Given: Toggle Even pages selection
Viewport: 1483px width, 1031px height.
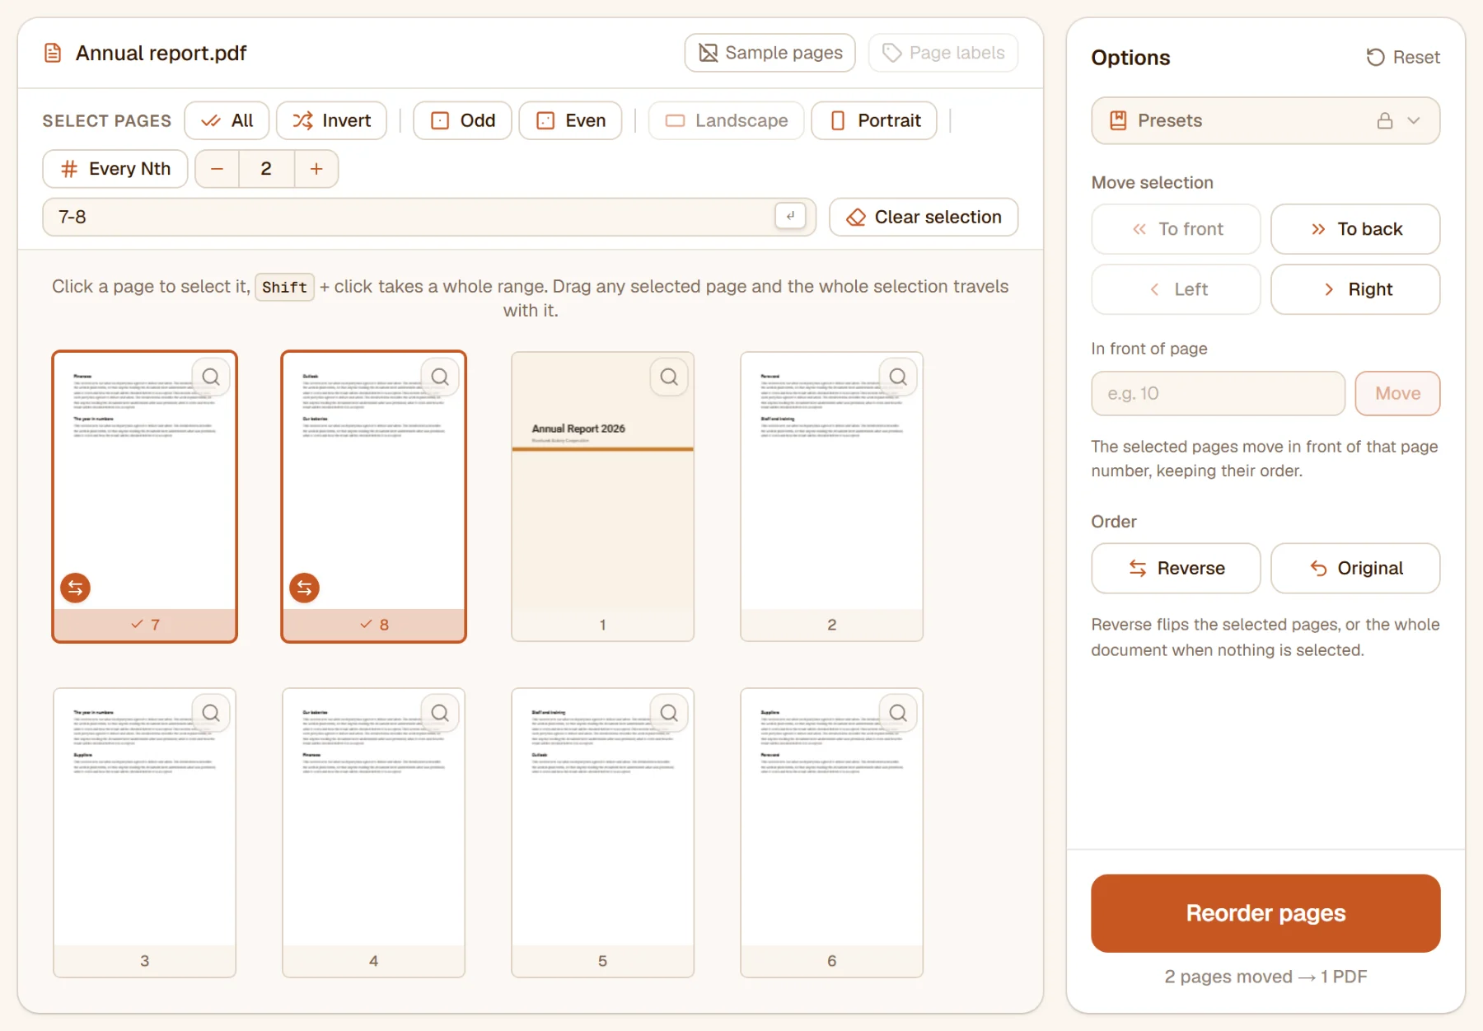Looking at the screenshot, I should click(570, 120).
